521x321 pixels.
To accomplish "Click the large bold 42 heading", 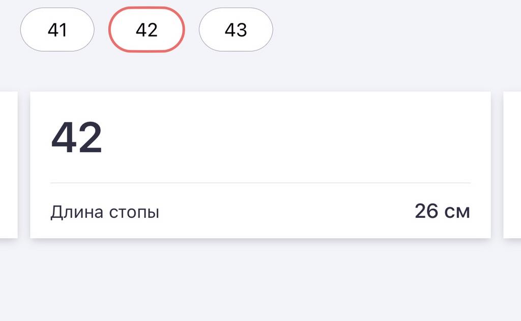I will click(77, 138).
